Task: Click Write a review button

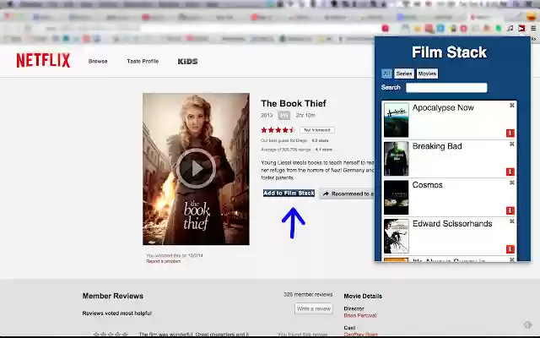Action: coord(313,308)
